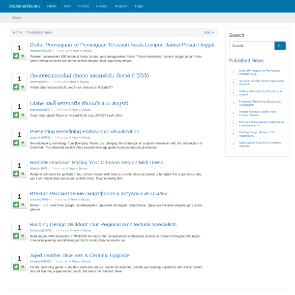The height and width of the screenshot is (295, 295).
Task: Click Home in the breadcrumb bar
Action: point(18,32)
